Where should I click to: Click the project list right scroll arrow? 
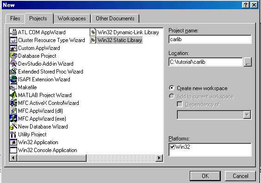(x=159, y=158)
